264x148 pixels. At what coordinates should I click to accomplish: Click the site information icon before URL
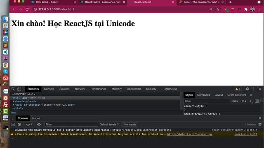pos(35,9)
